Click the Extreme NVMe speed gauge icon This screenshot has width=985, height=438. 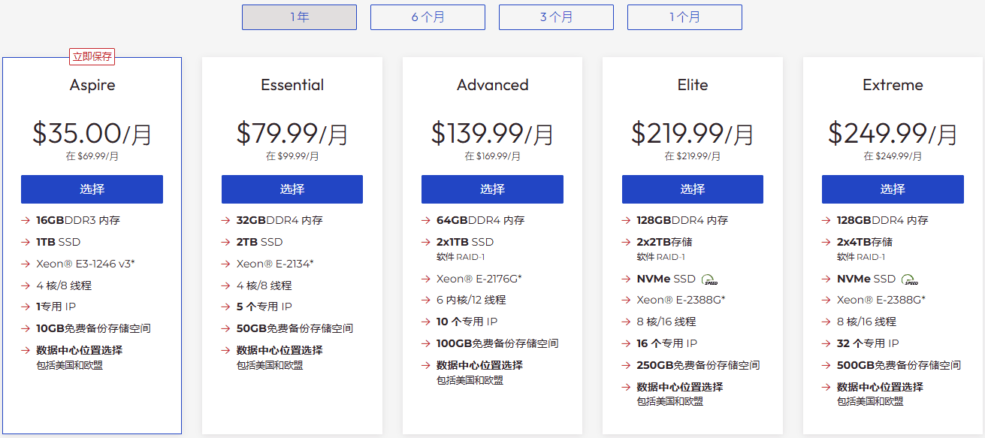[910, 279]
